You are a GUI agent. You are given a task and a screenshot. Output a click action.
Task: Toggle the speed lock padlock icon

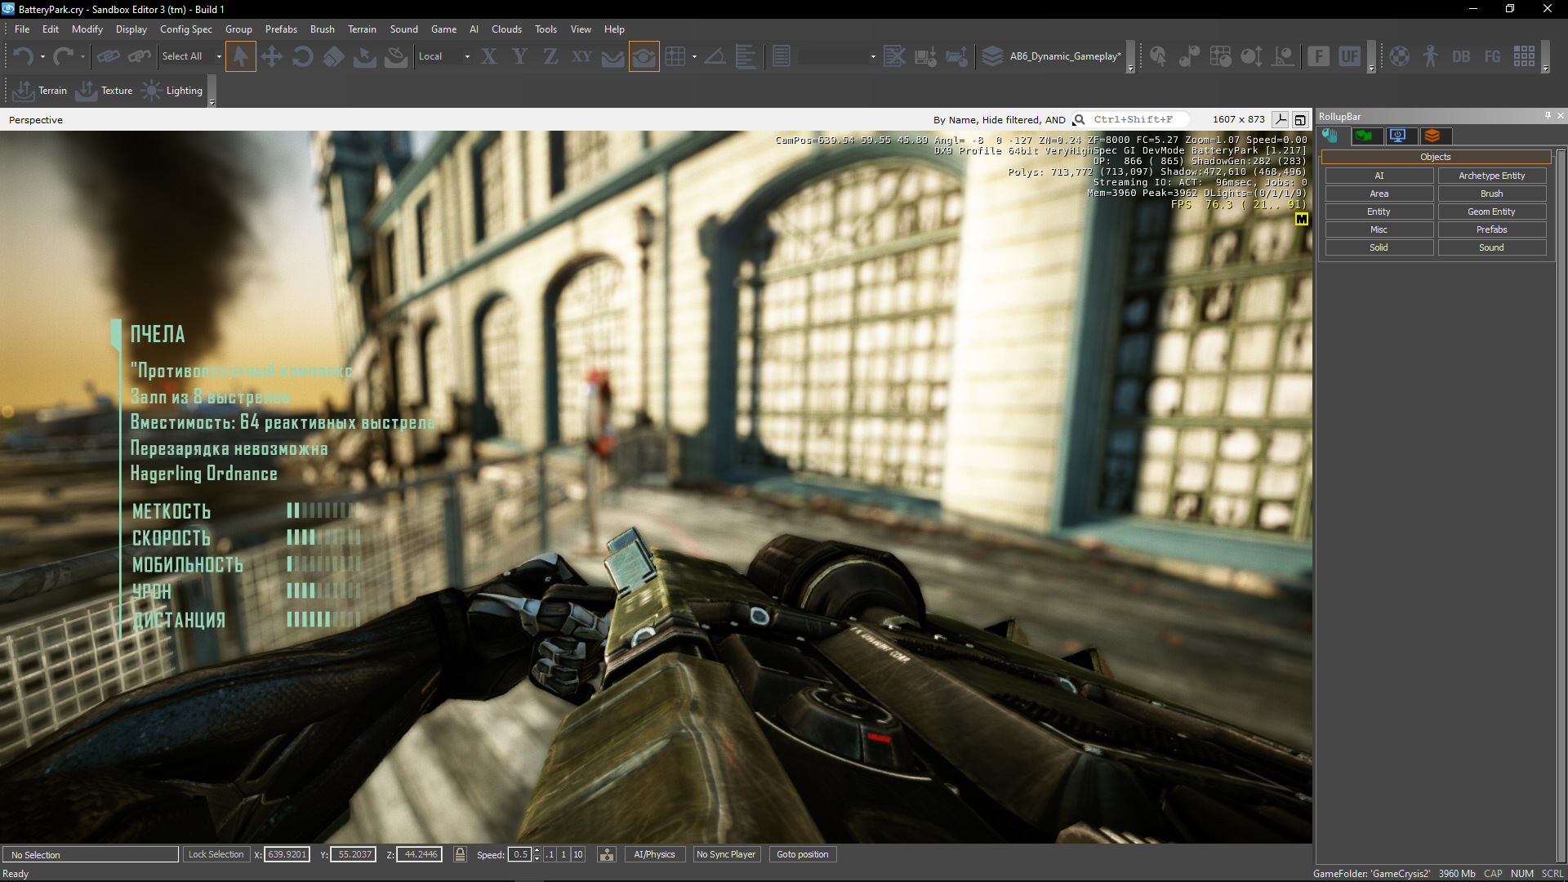(x=460, y=854)
